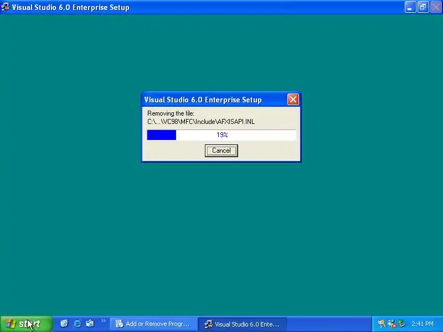The width and height of the screenshot is (443, 332).
Task: Click the 19% uninstall progress bar
Action: 221,135
